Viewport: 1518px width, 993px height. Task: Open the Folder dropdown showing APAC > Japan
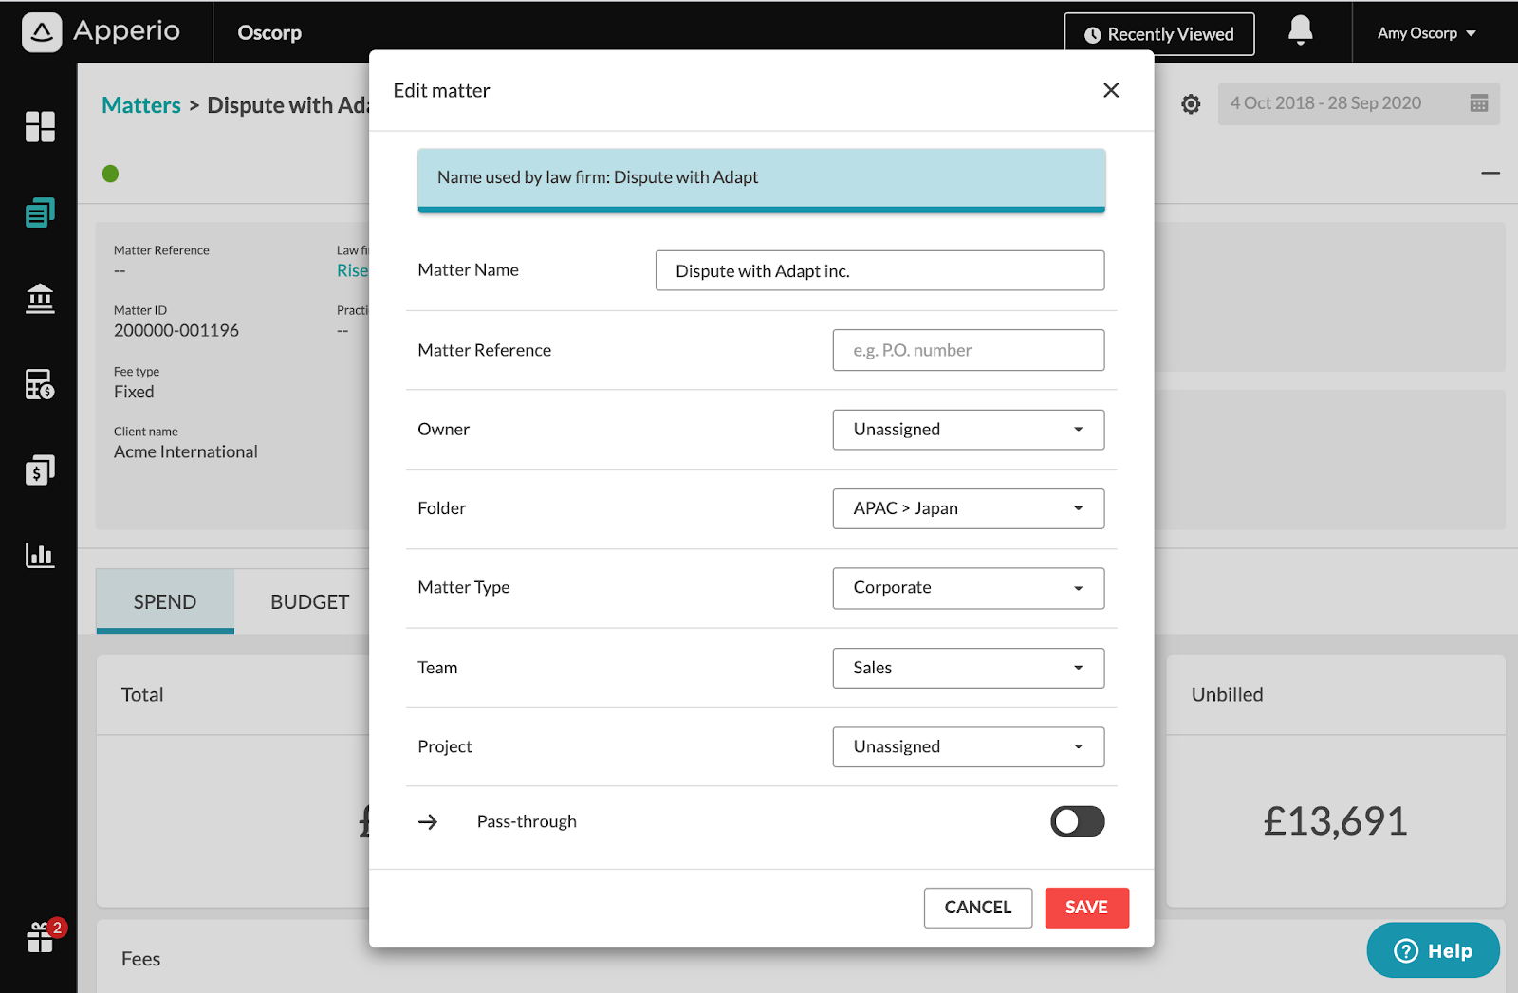[969, 508]
